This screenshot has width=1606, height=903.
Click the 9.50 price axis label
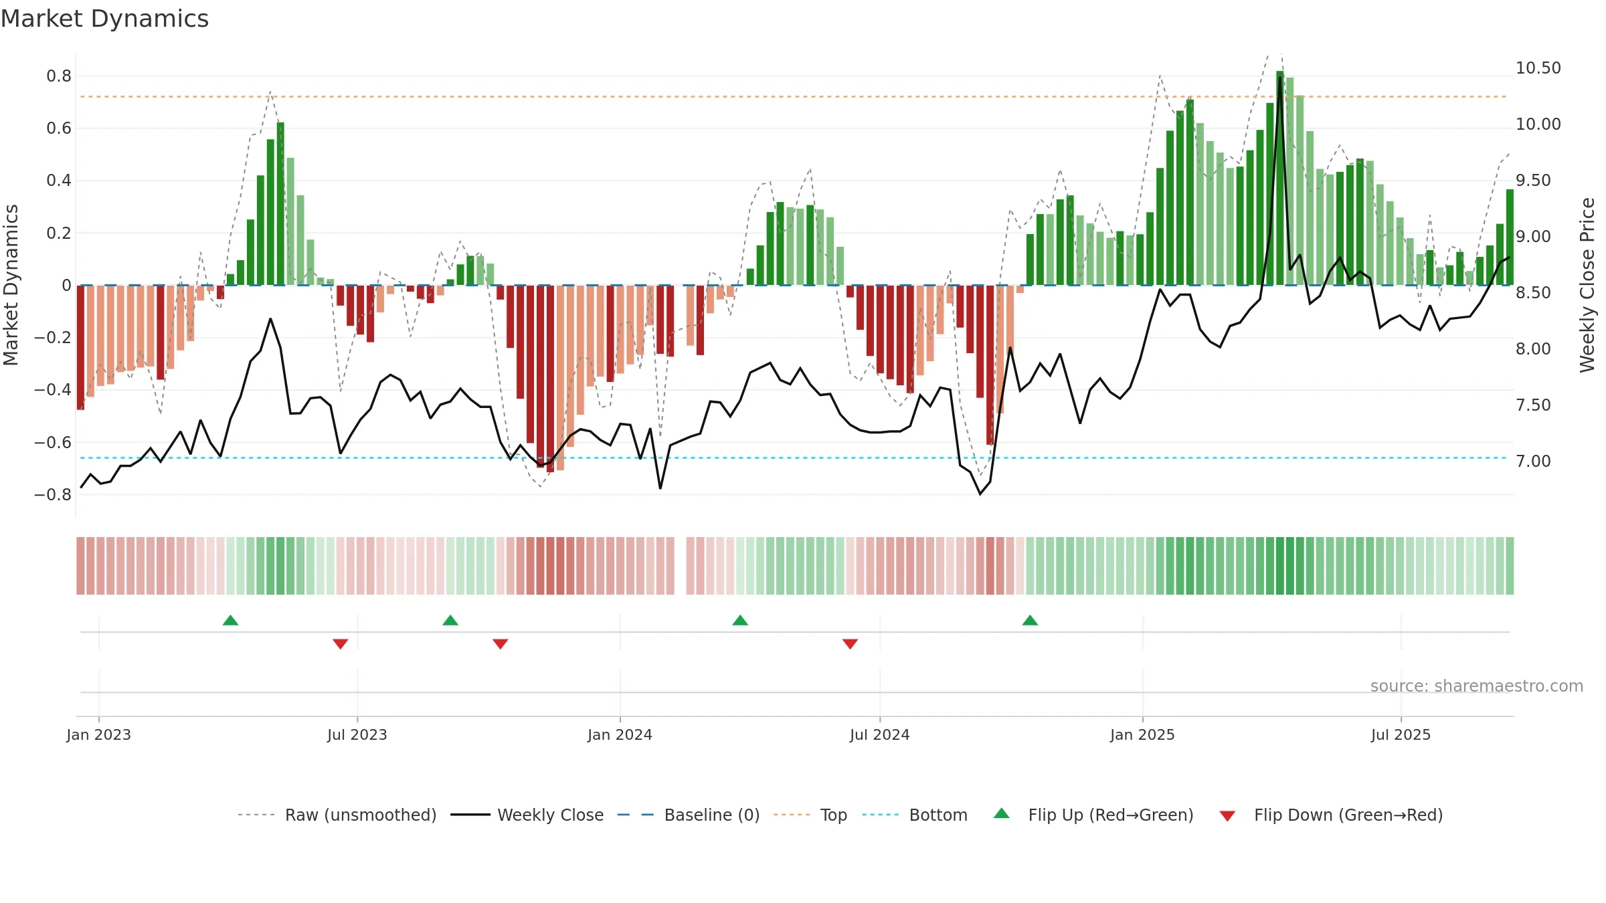pos(1533,181)
